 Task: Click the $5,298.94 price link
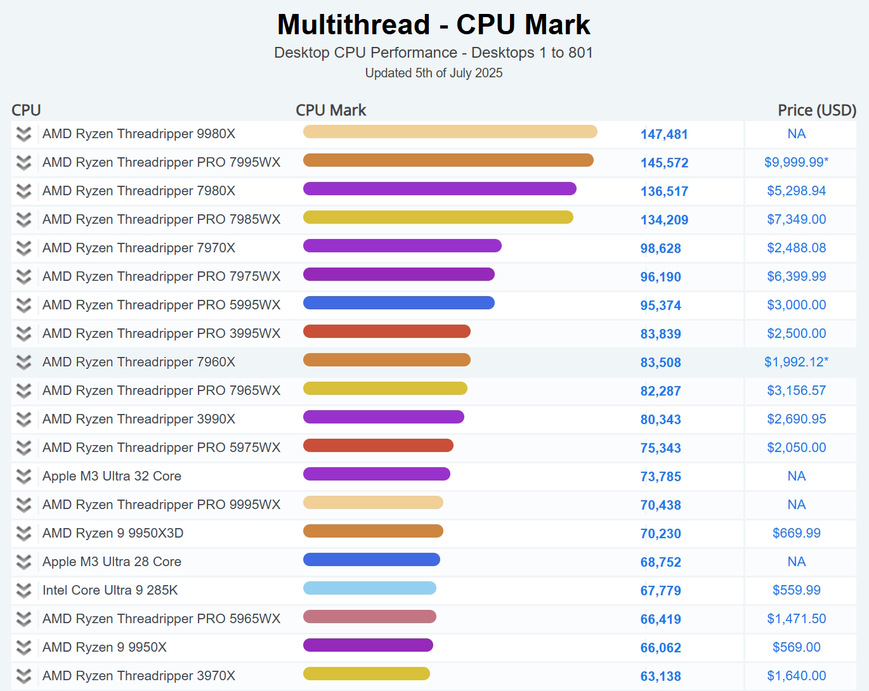[x=796, y=191]
